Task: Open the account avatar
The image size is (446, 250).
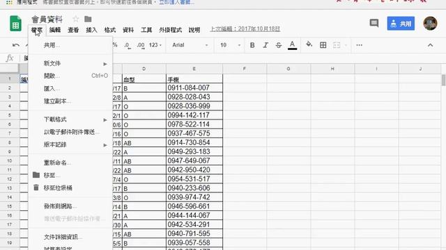Action: tap(430, 23)
